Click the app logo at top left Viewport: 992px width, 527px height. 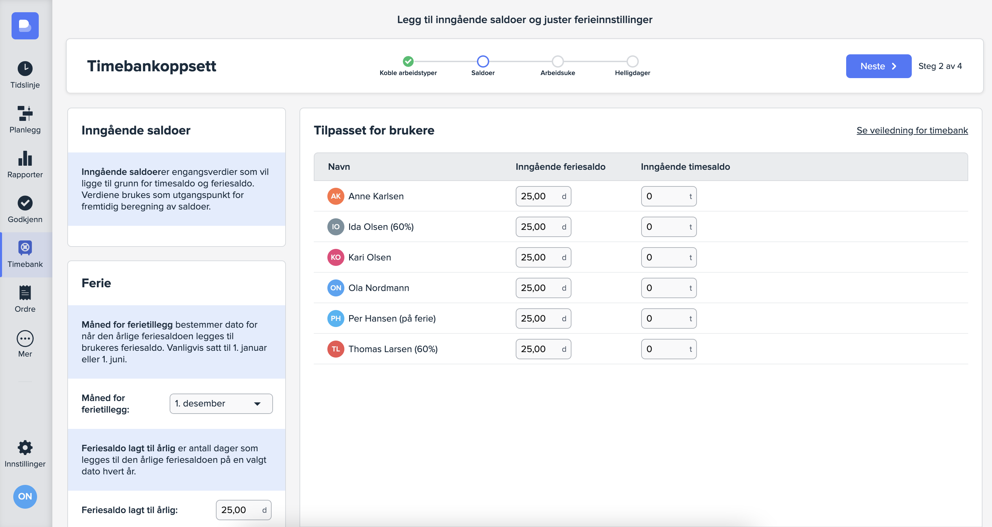pos(25,26)
